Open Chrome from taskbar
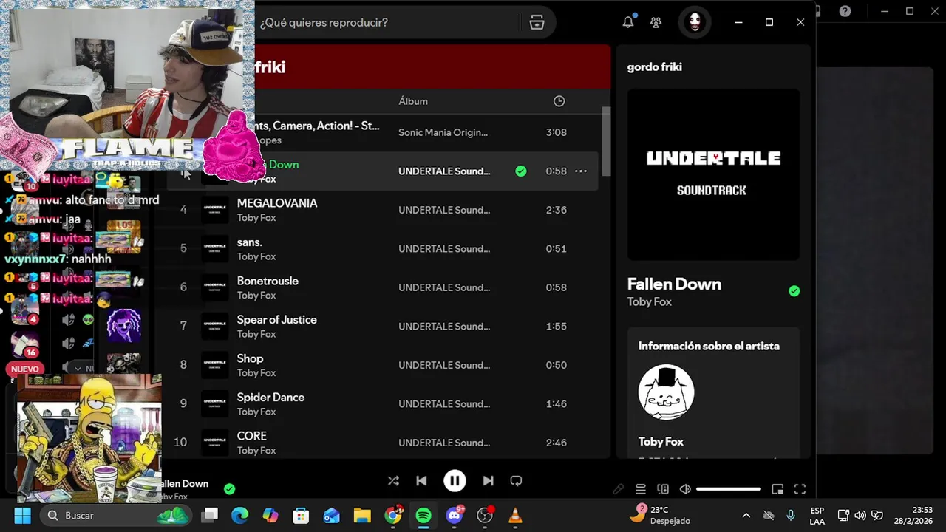Image resolution: width=946 pixels, height=532 pixels. coord(393,516)
